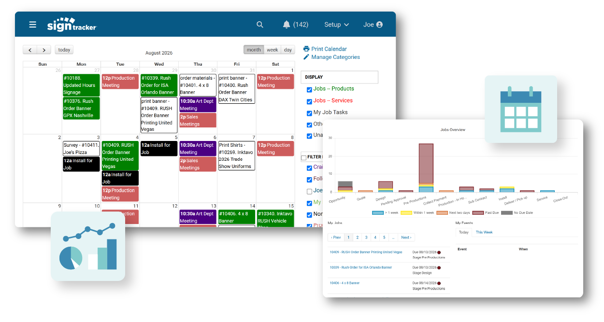Switch calendar to day view

click(x=288, y=50)
